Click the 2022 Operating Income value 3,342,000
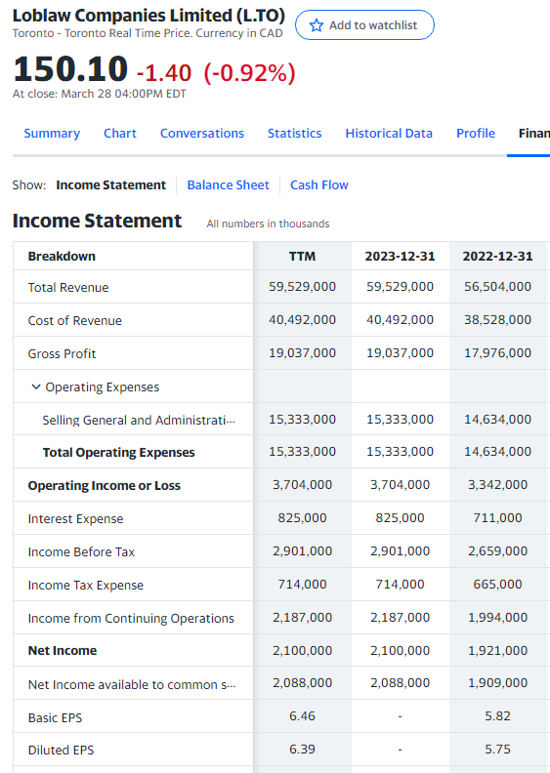The image size is (550, 773). point(497,485)
